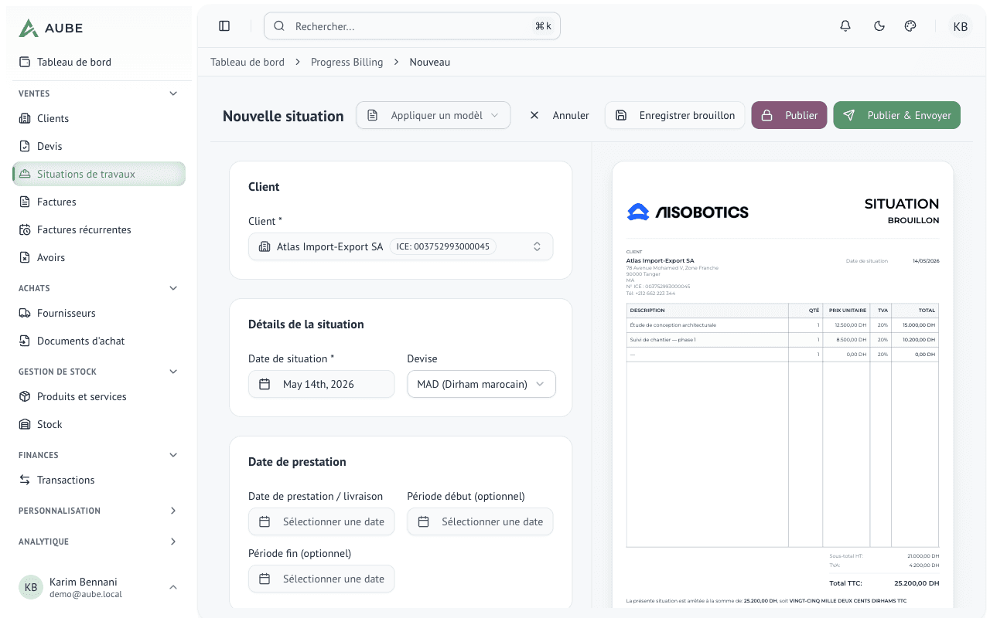Toggle the sidebar panel icon
The height and width of the screenshot is (618, 990).
click(x=224, y=26)
